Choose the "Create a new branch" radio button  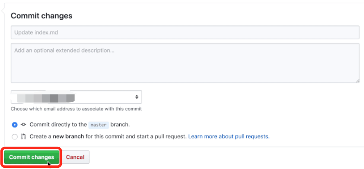pyautogui.click(x=15, y=137)
